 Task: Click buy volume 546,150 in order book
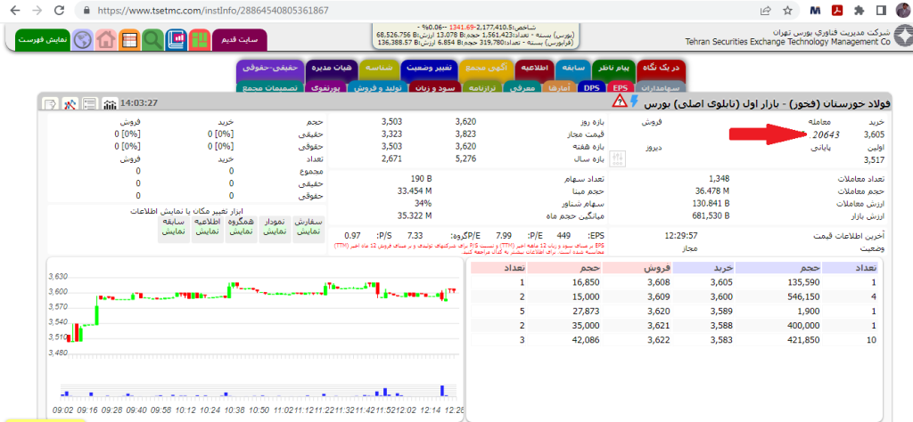tap(802, 296)
